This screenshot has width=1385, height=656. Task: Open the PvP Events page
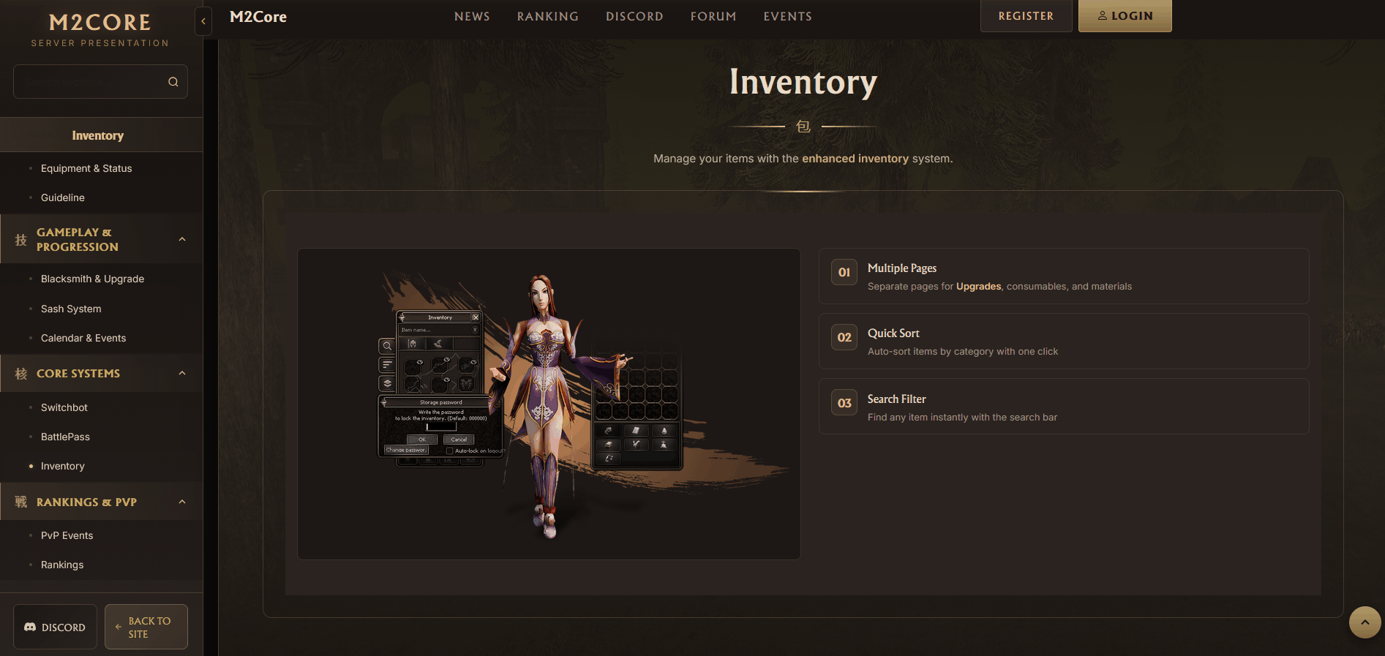click(67, 535)
